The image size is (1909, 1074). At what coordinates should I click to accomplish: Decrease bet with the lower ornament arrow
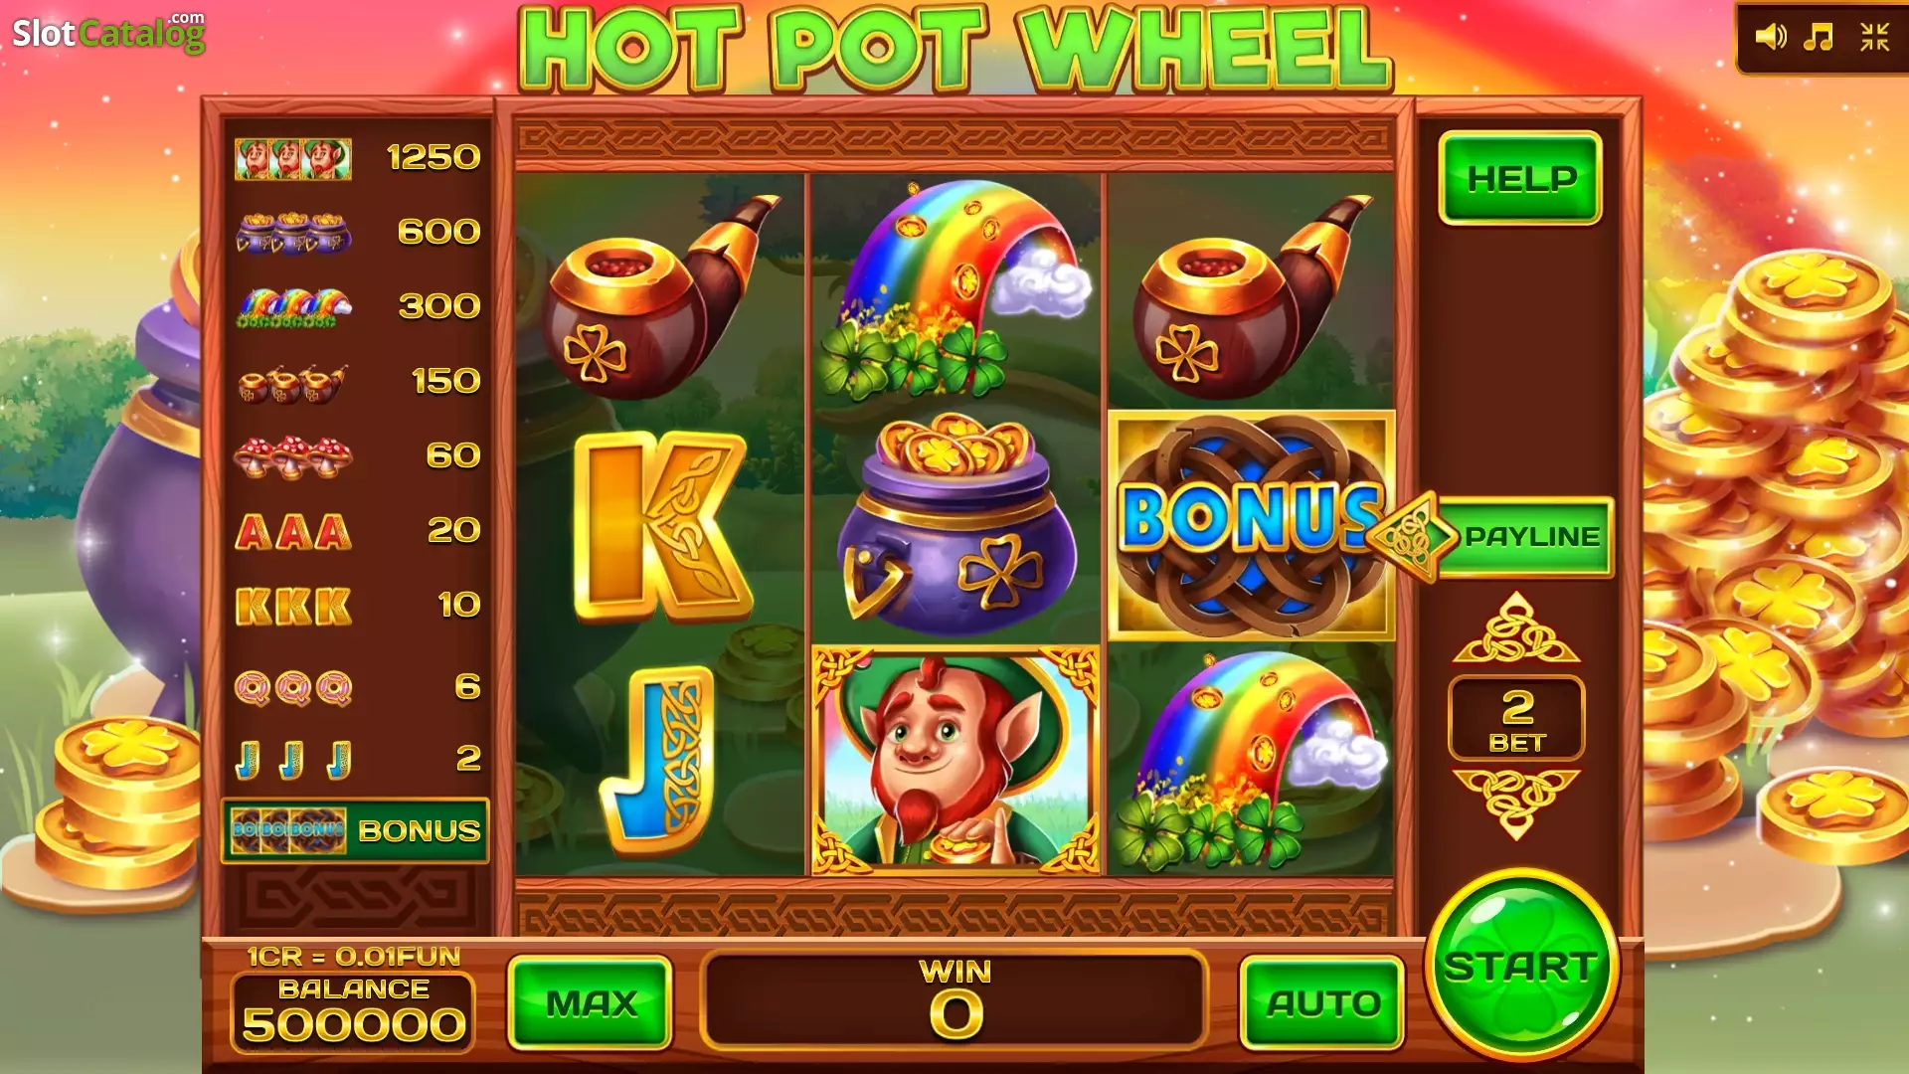(1516, 804)
